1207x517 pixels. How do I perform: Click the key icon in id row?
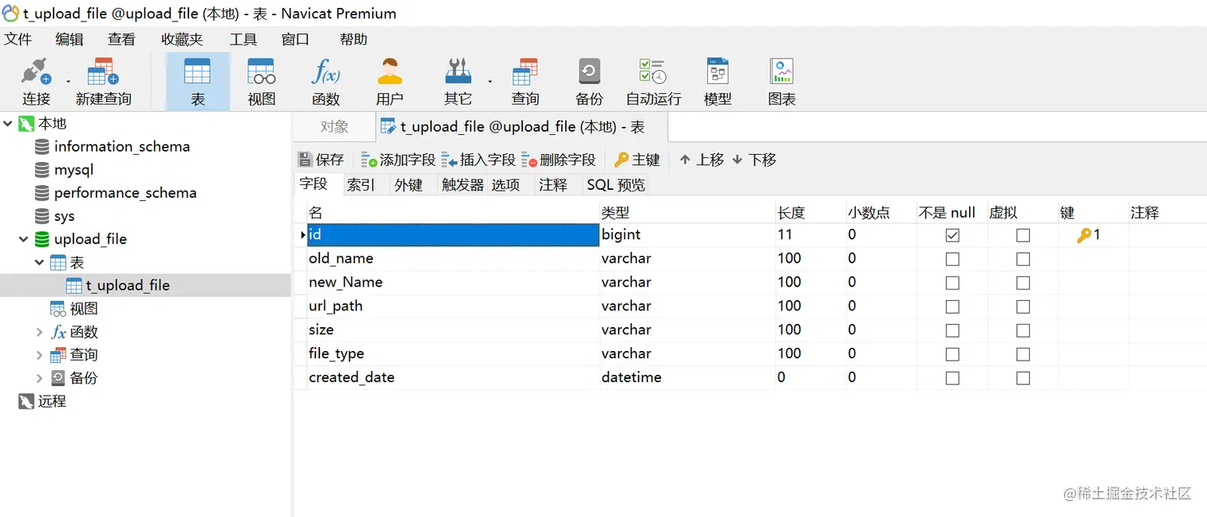pyautogui.click(x=1083, y=235)
